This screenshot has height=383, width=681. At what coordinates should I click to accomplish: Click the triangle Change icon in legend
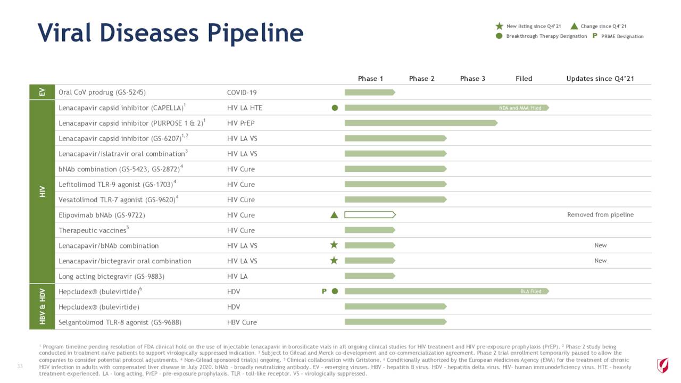pyautogui.click(x=574, y=26)
